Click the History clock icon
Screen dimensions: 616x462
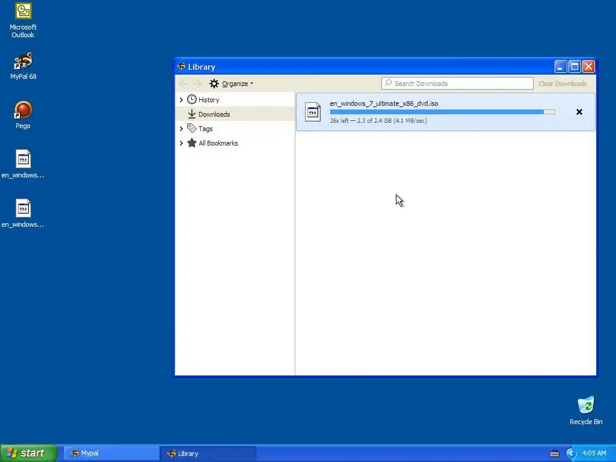[192, 99]
